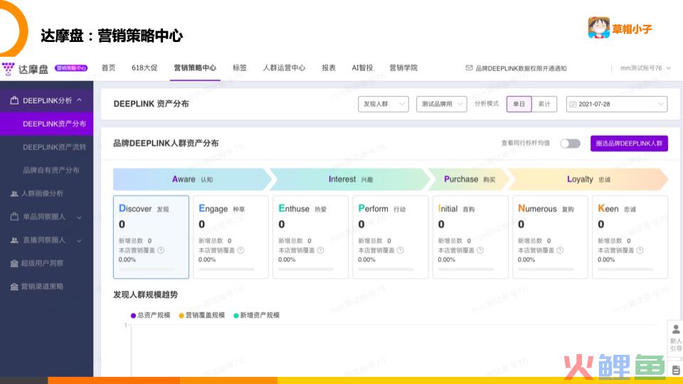Viewport: 683px width, 384px height.
Task: Open the 发现人群 dropdown
Action: click(383, 104)
